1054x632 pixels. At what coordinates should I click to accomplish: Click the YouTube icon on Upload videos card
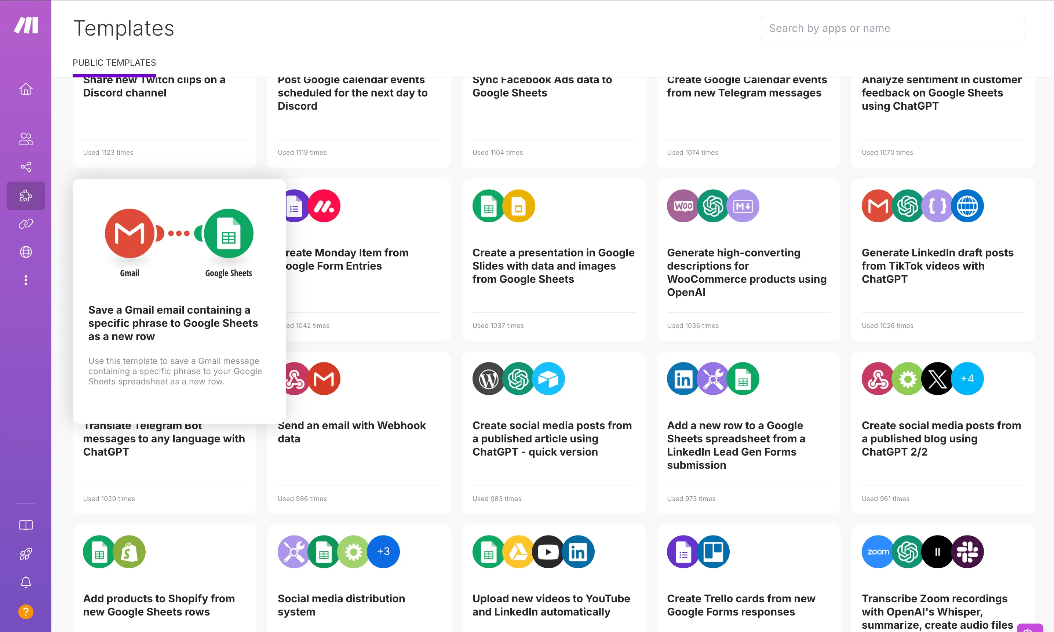coord(548,552)
